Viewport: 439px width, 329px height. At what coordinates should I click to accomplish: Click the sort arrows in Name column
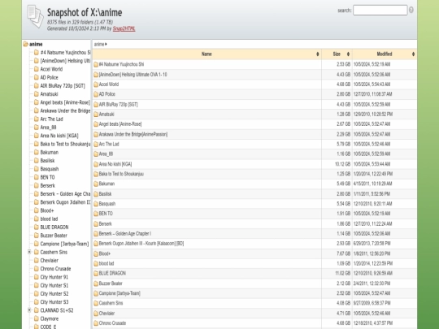tap(318, 54)
